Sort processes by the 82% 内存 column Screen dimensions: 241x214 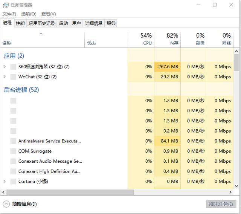click(167, 40)
